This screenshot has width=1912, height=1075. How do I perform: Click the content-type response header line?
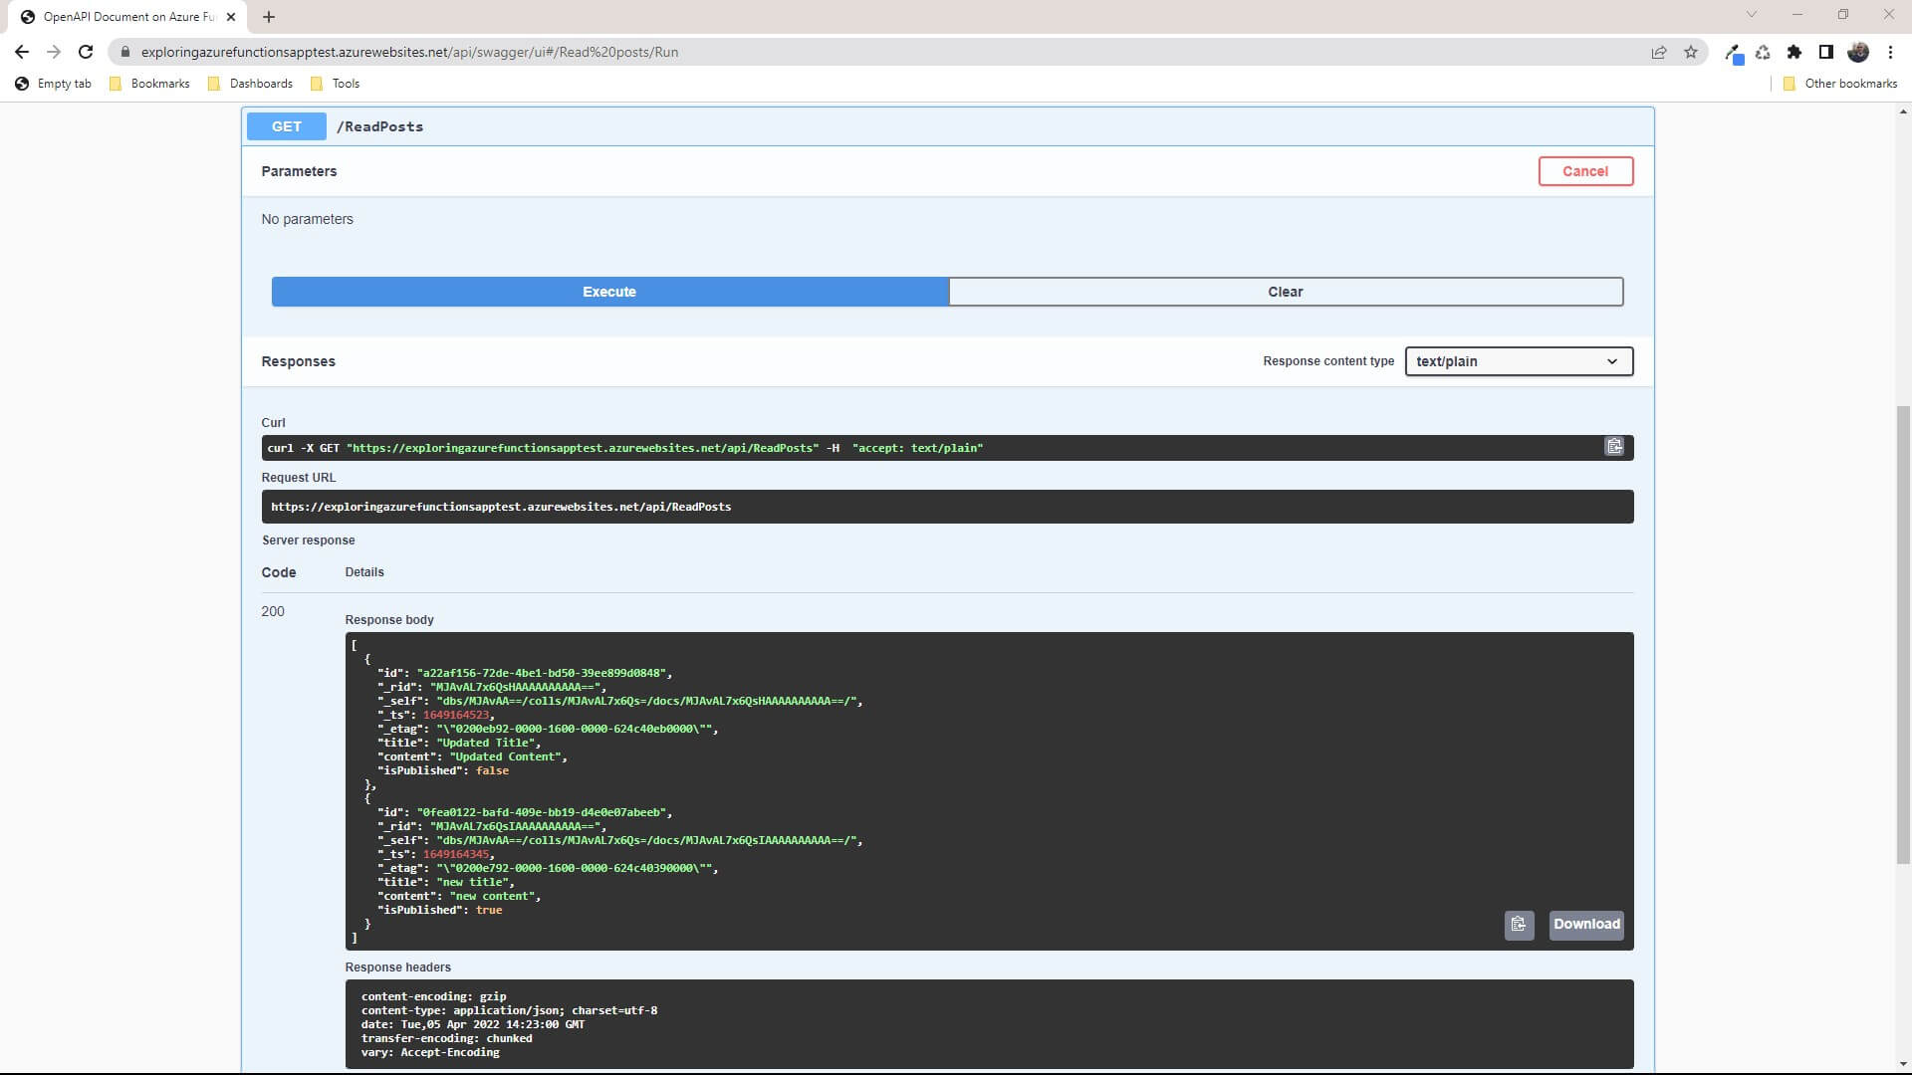point(509,1010)
